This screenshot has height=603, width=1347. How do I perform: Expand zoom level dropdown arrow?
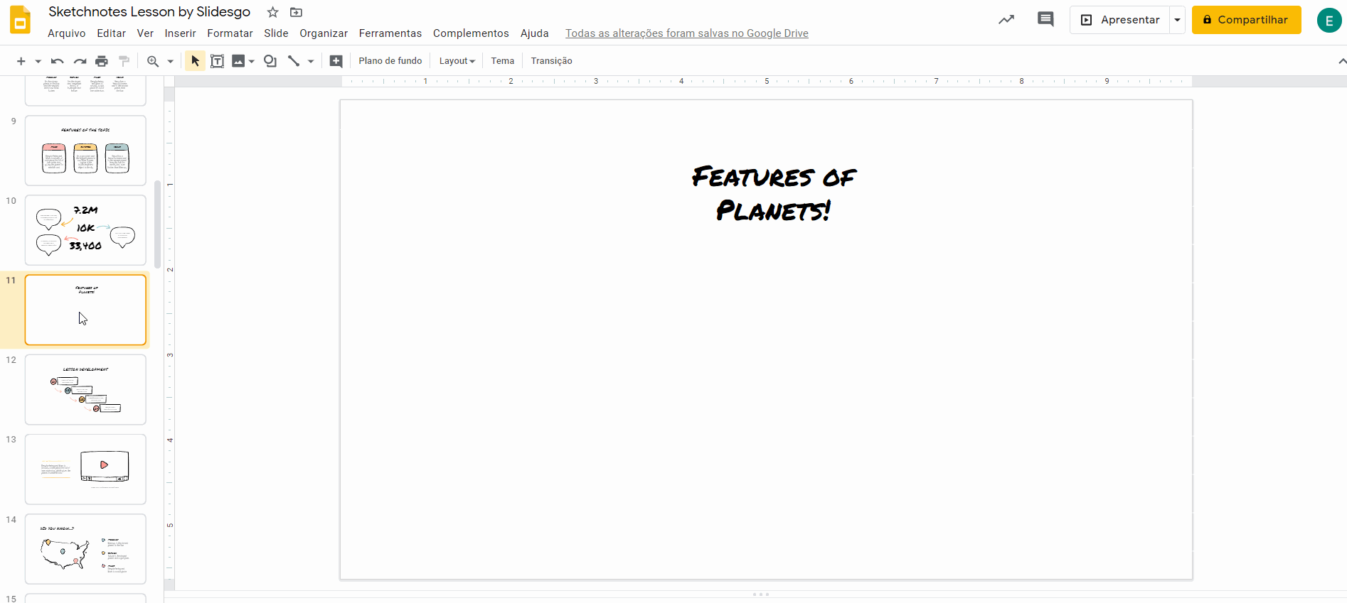pyautogui.click(x=171, y=61)
